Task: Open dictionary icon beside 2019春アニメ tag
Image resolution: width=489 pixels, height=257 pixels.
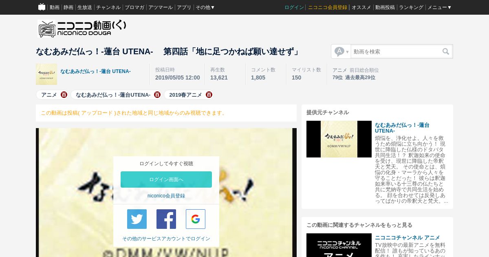Action: pyautogui.click(x=209, y=95)
